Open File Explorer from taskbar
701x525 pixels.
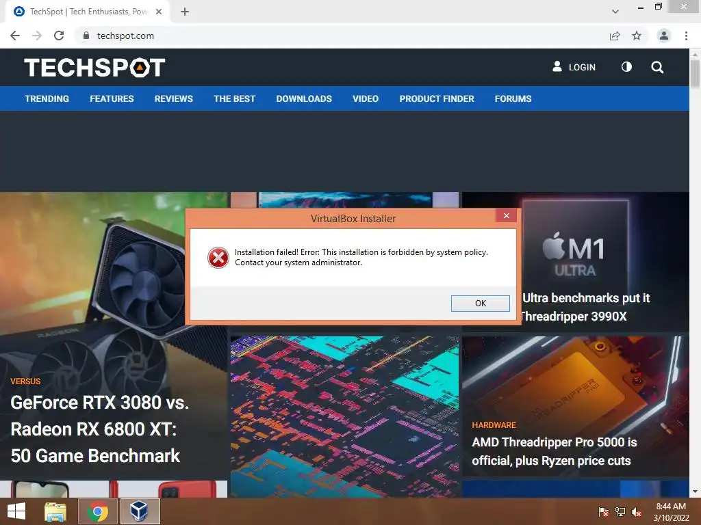(55, 511)
